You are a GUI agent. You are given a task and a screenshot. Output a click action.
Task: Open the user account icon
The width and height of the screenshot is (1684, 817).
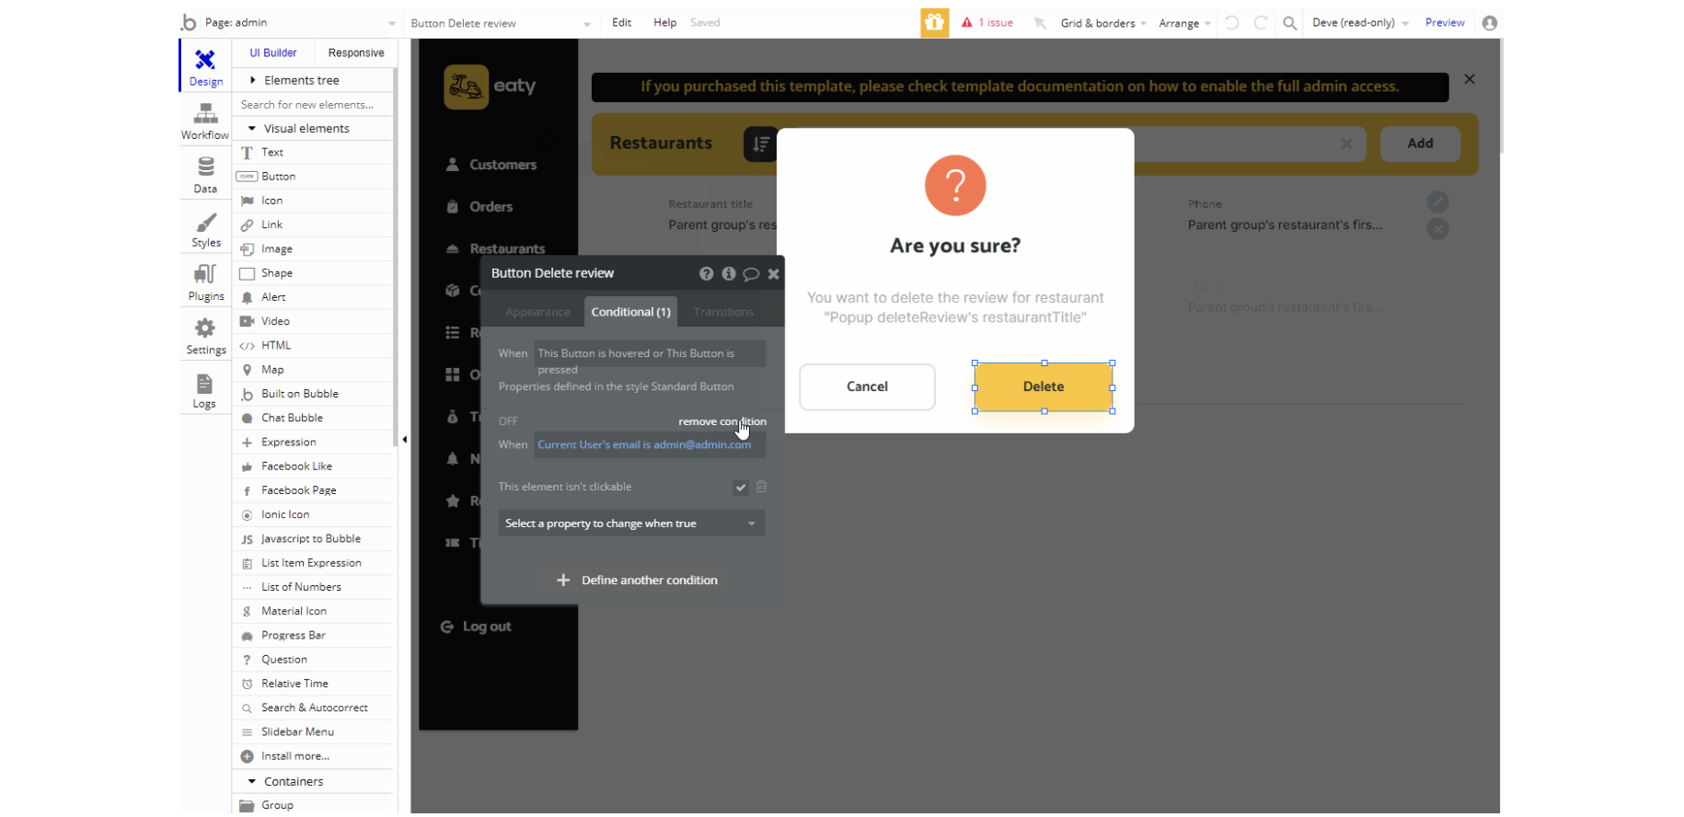[1490, 23]
